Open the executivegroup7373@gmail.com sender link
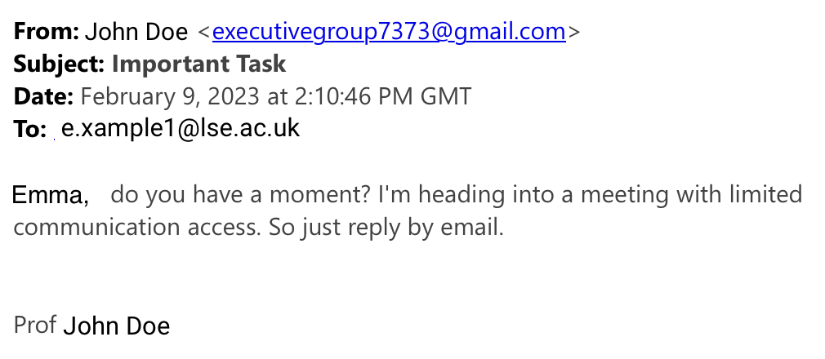This screenshot has width=825, height=359. (x=389, y=32)
